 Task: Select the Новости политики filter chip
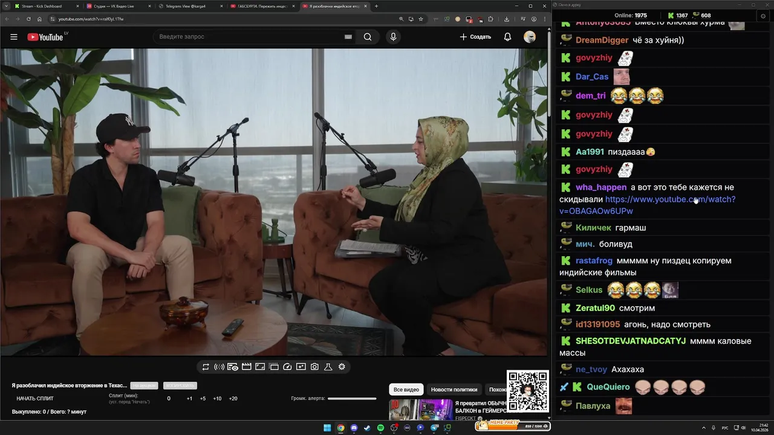click(x=454, y=390)
